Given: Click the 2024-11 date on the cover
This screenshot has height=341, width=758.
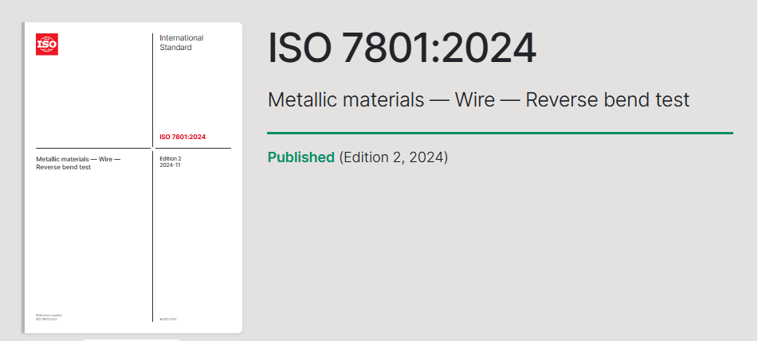Looking at the screenshot, I should click(171, 165).
